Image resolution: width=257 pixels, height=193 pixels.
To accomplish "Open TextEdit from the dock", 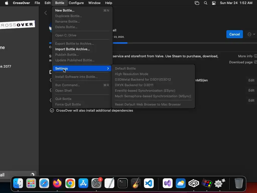I will [x=109, y=183].
